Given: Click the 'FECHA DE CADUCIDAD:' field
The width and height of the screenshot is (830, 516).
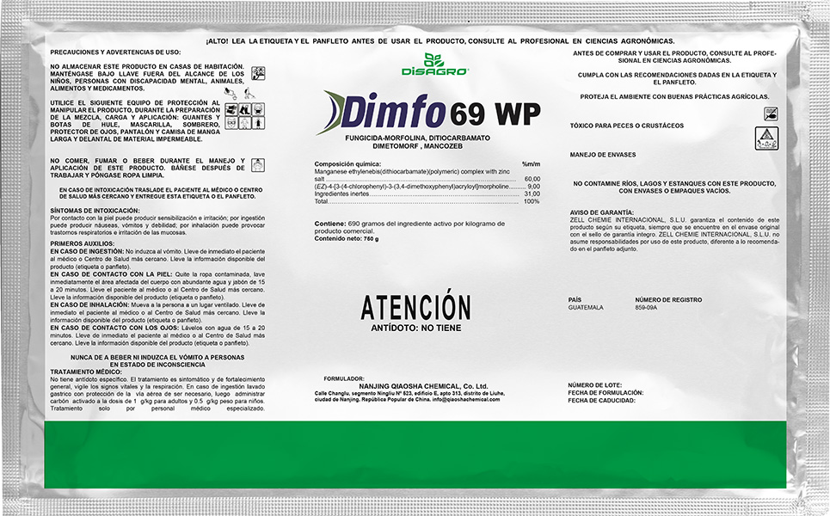Looking at the screenshot, I should coord(602,401).
